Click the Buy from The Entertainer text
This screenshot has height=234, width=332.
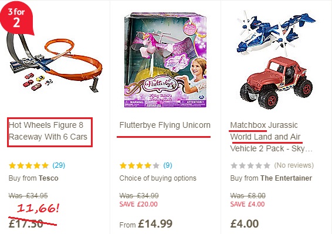pos(271,178)
